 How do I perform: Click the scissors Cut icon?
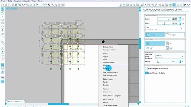[34, 5]
